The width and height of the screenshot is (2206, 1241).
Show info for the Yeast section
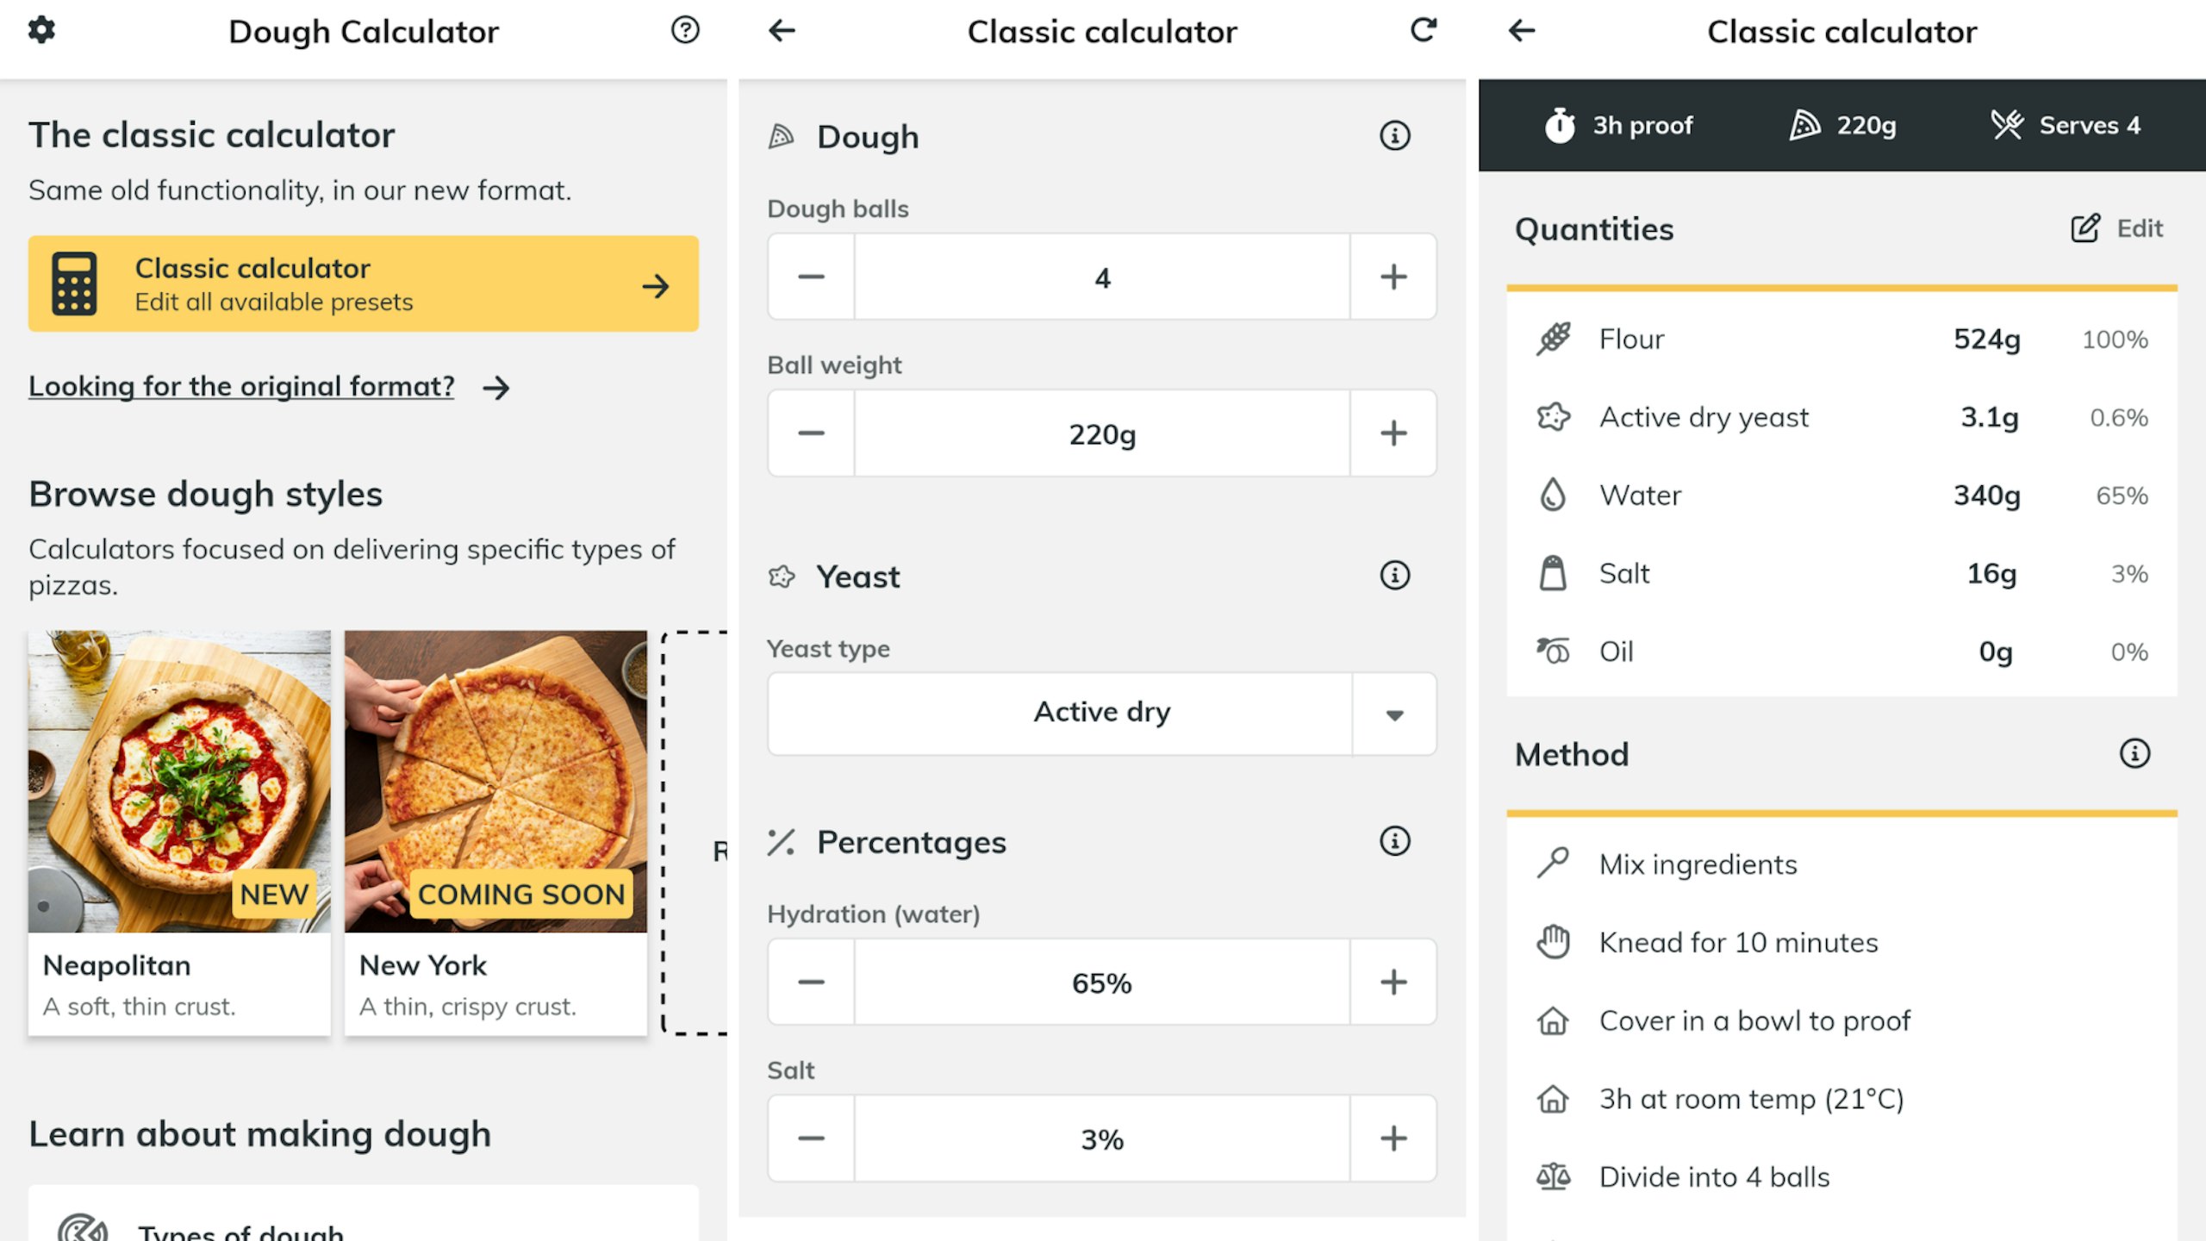pyautogui.click(x=1395, y=575)
